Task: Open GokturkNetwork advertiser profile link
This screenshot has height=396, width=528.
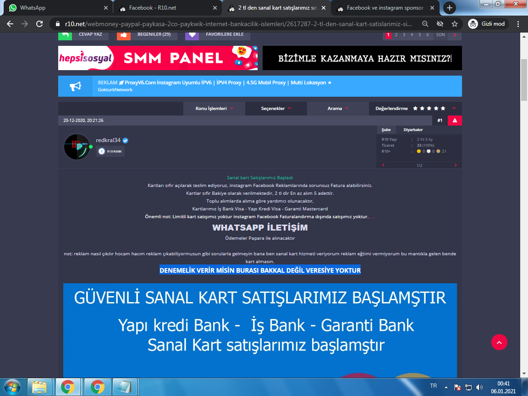Action: point(115,89)
